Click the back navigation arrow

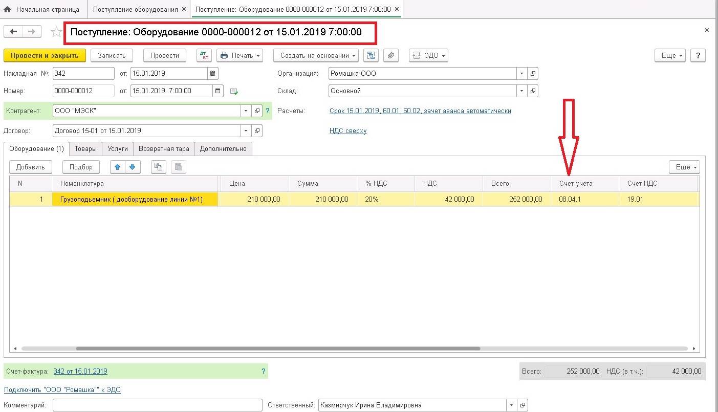coord(13,32)
